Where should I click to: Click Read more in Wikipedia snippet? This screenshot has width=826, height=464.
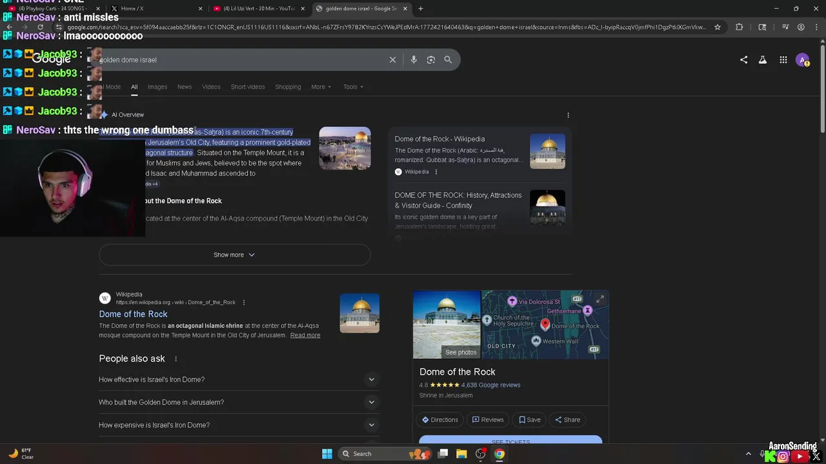click(x=305, y=336)
